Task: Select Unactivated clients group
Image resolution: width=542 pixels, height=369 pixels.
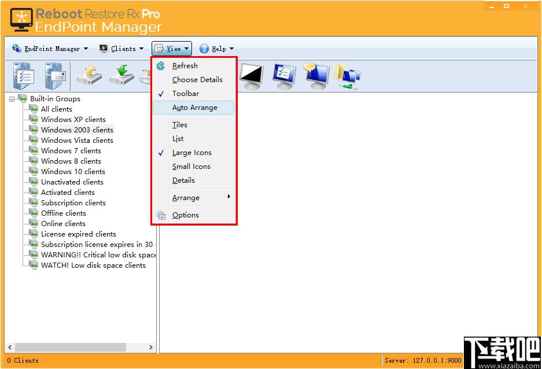Action: click(x=72, y=182)
